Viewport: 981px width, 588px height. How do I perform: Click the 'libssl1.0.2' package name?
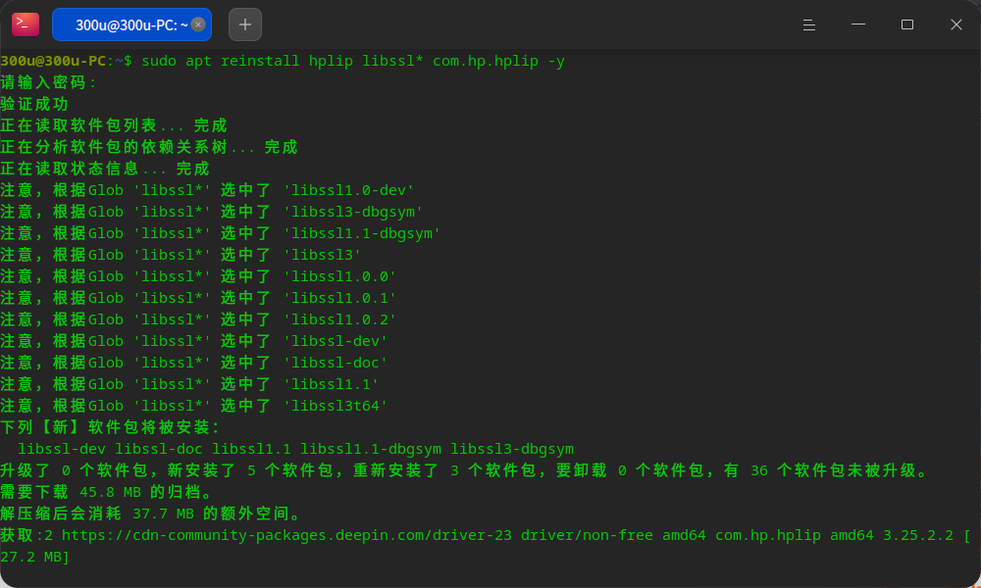pyautogui.click(x=339, y=319)
